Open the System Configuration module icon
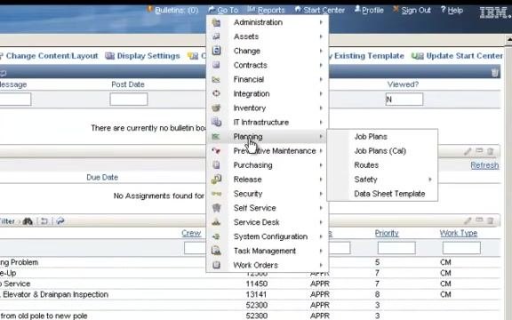This screenshot has width=512, height=320. tap(216, 236)
